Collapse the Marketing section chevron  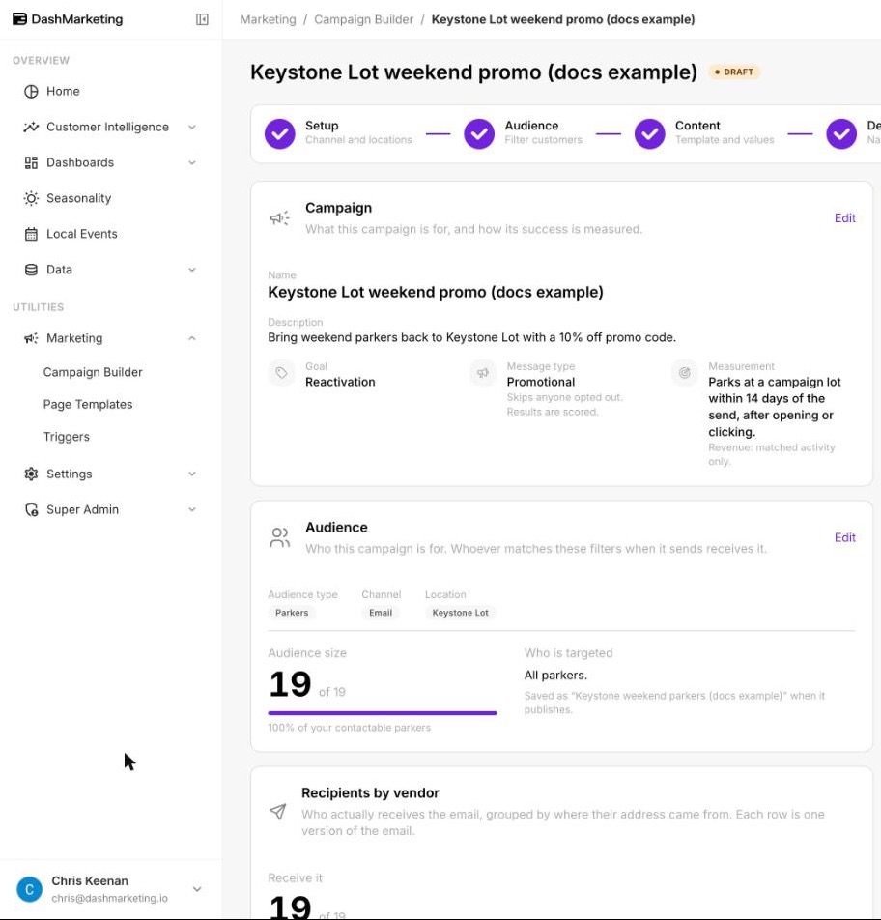click(x=192, y=338)
